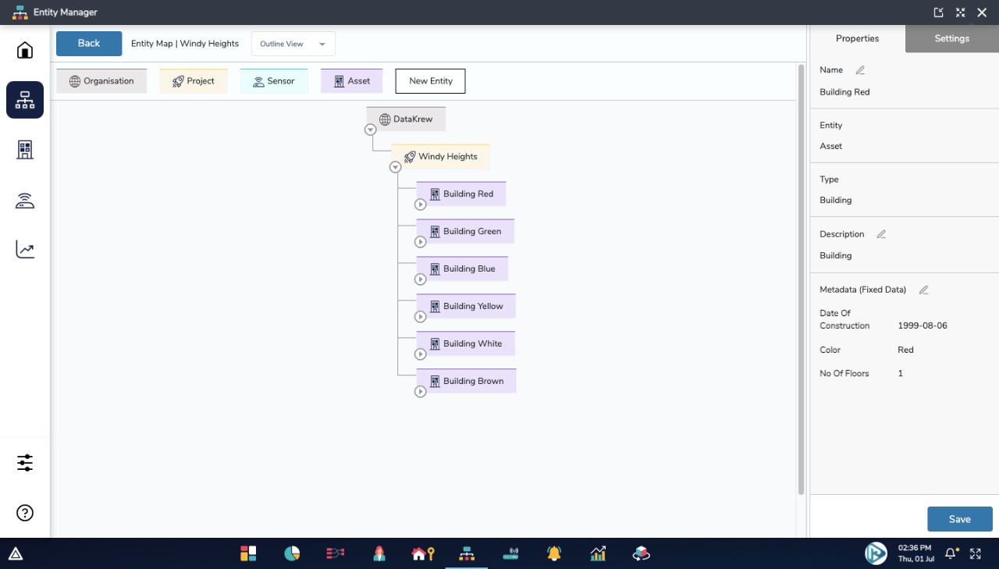Click the pop-out window icon in title bar

938,12
